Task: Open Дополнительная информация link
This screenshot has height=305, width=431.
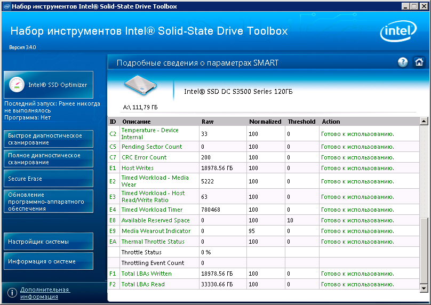Action: coord(45,293)
